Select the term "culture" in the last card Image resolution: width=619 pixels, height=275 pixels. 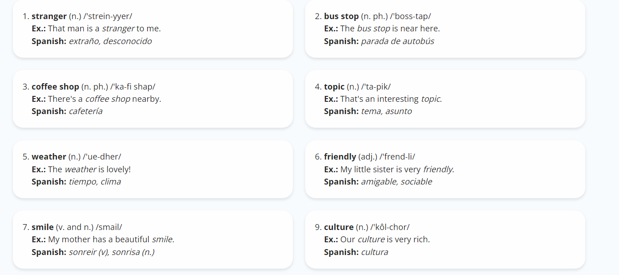click(339, 227)
